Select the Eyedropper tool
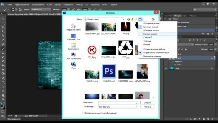218x123 pixels. click(x=3, y=40)
